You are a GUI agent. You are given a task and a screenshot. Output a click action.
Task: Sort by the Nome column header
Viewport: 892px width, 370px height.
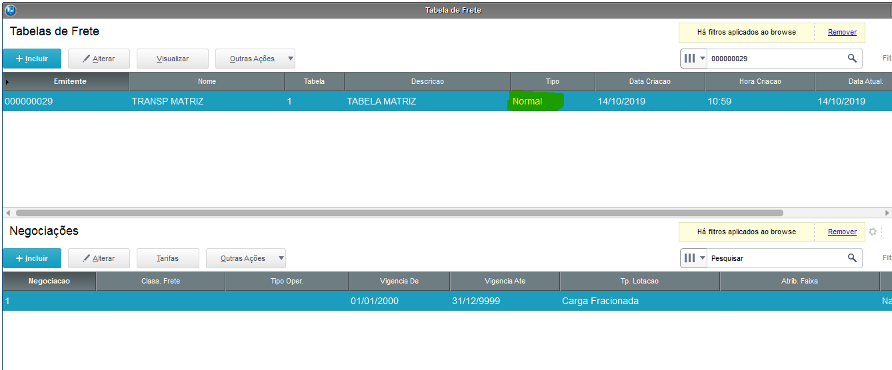(x=207, y=81)
